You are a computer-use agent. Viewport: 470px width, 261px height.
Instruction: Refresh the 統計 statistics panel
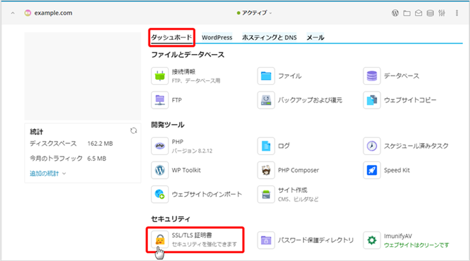[x=133, y=130]
